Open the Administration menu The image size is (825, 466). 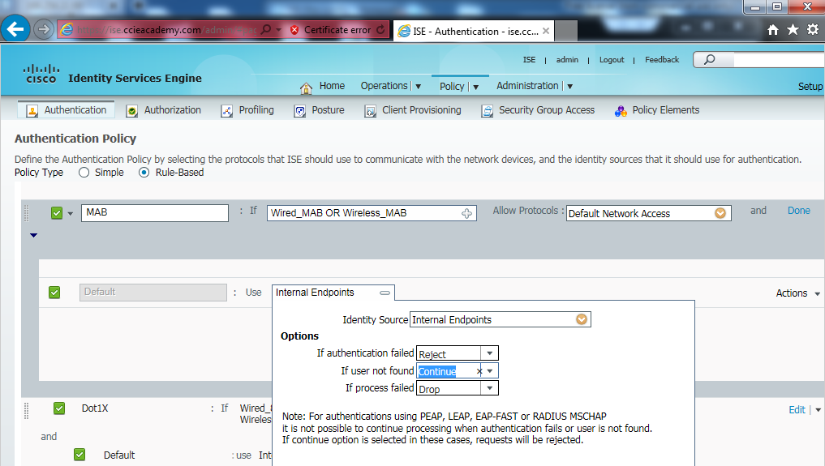pos(534,86)
